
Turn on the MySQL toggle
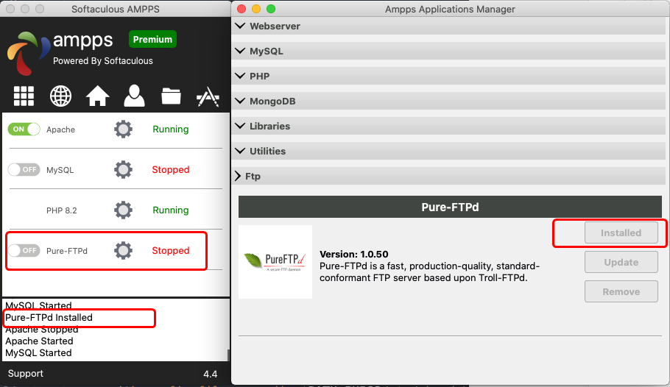pos(24,169)
